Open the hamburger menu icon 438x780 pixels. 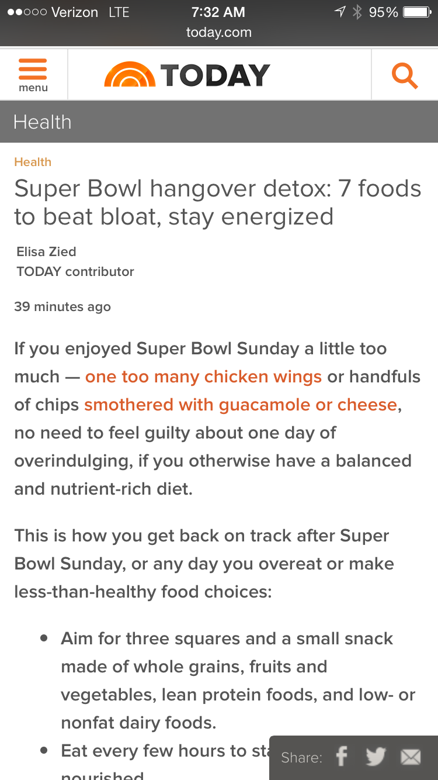point(33,69)
